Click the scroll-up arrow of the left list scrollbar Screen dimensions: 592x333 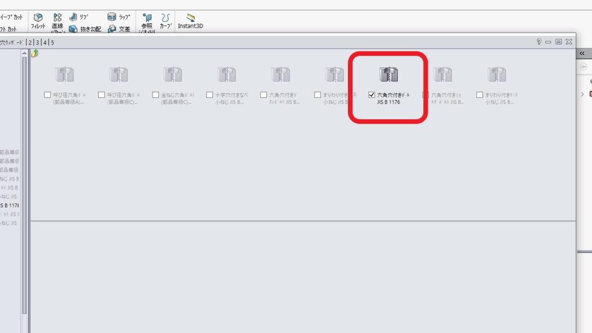(x=24, y=54)
